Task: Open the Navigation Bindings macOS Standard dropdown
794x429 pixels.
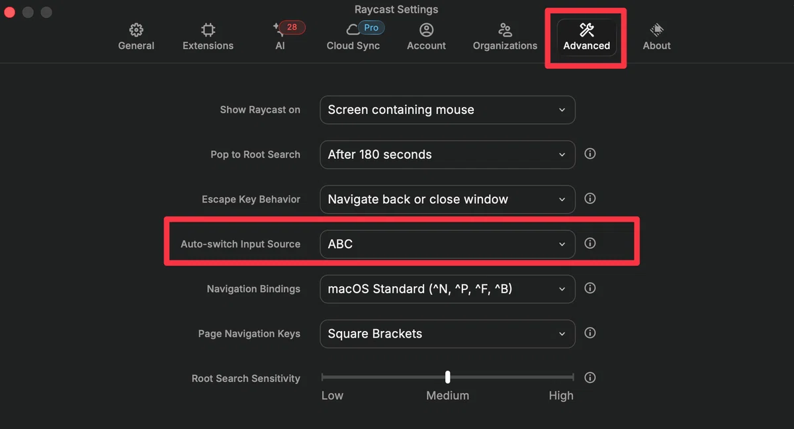Action: point(447,289)
